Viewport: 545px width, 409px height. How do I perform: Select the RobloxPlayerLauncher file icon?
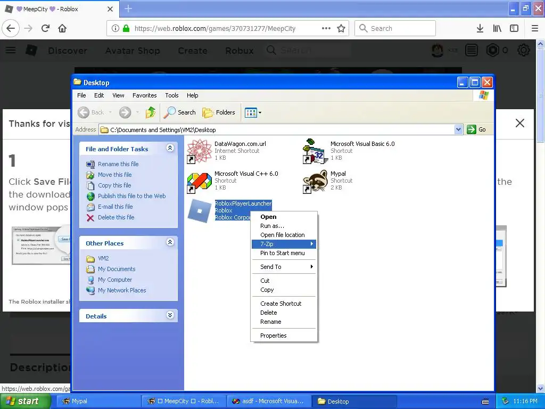point(200,210)
